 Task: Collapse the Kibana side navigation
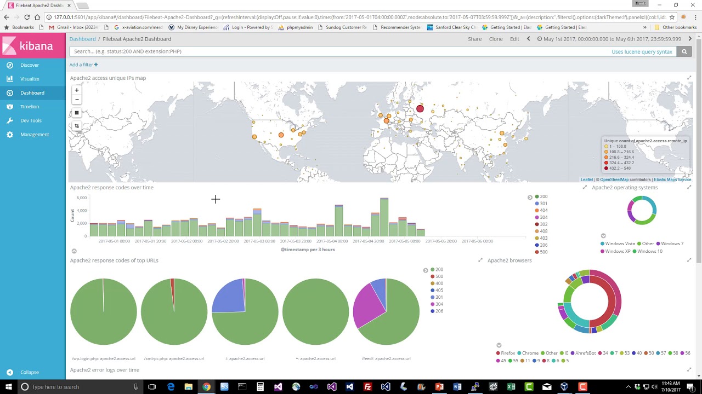pyautogui.click(x=32, y=372)
